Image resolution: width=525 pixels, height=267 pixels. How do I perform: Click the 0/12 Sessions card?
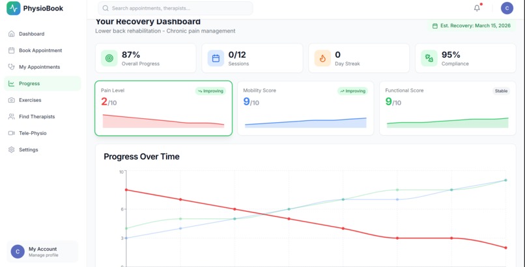tap(252, 58)
